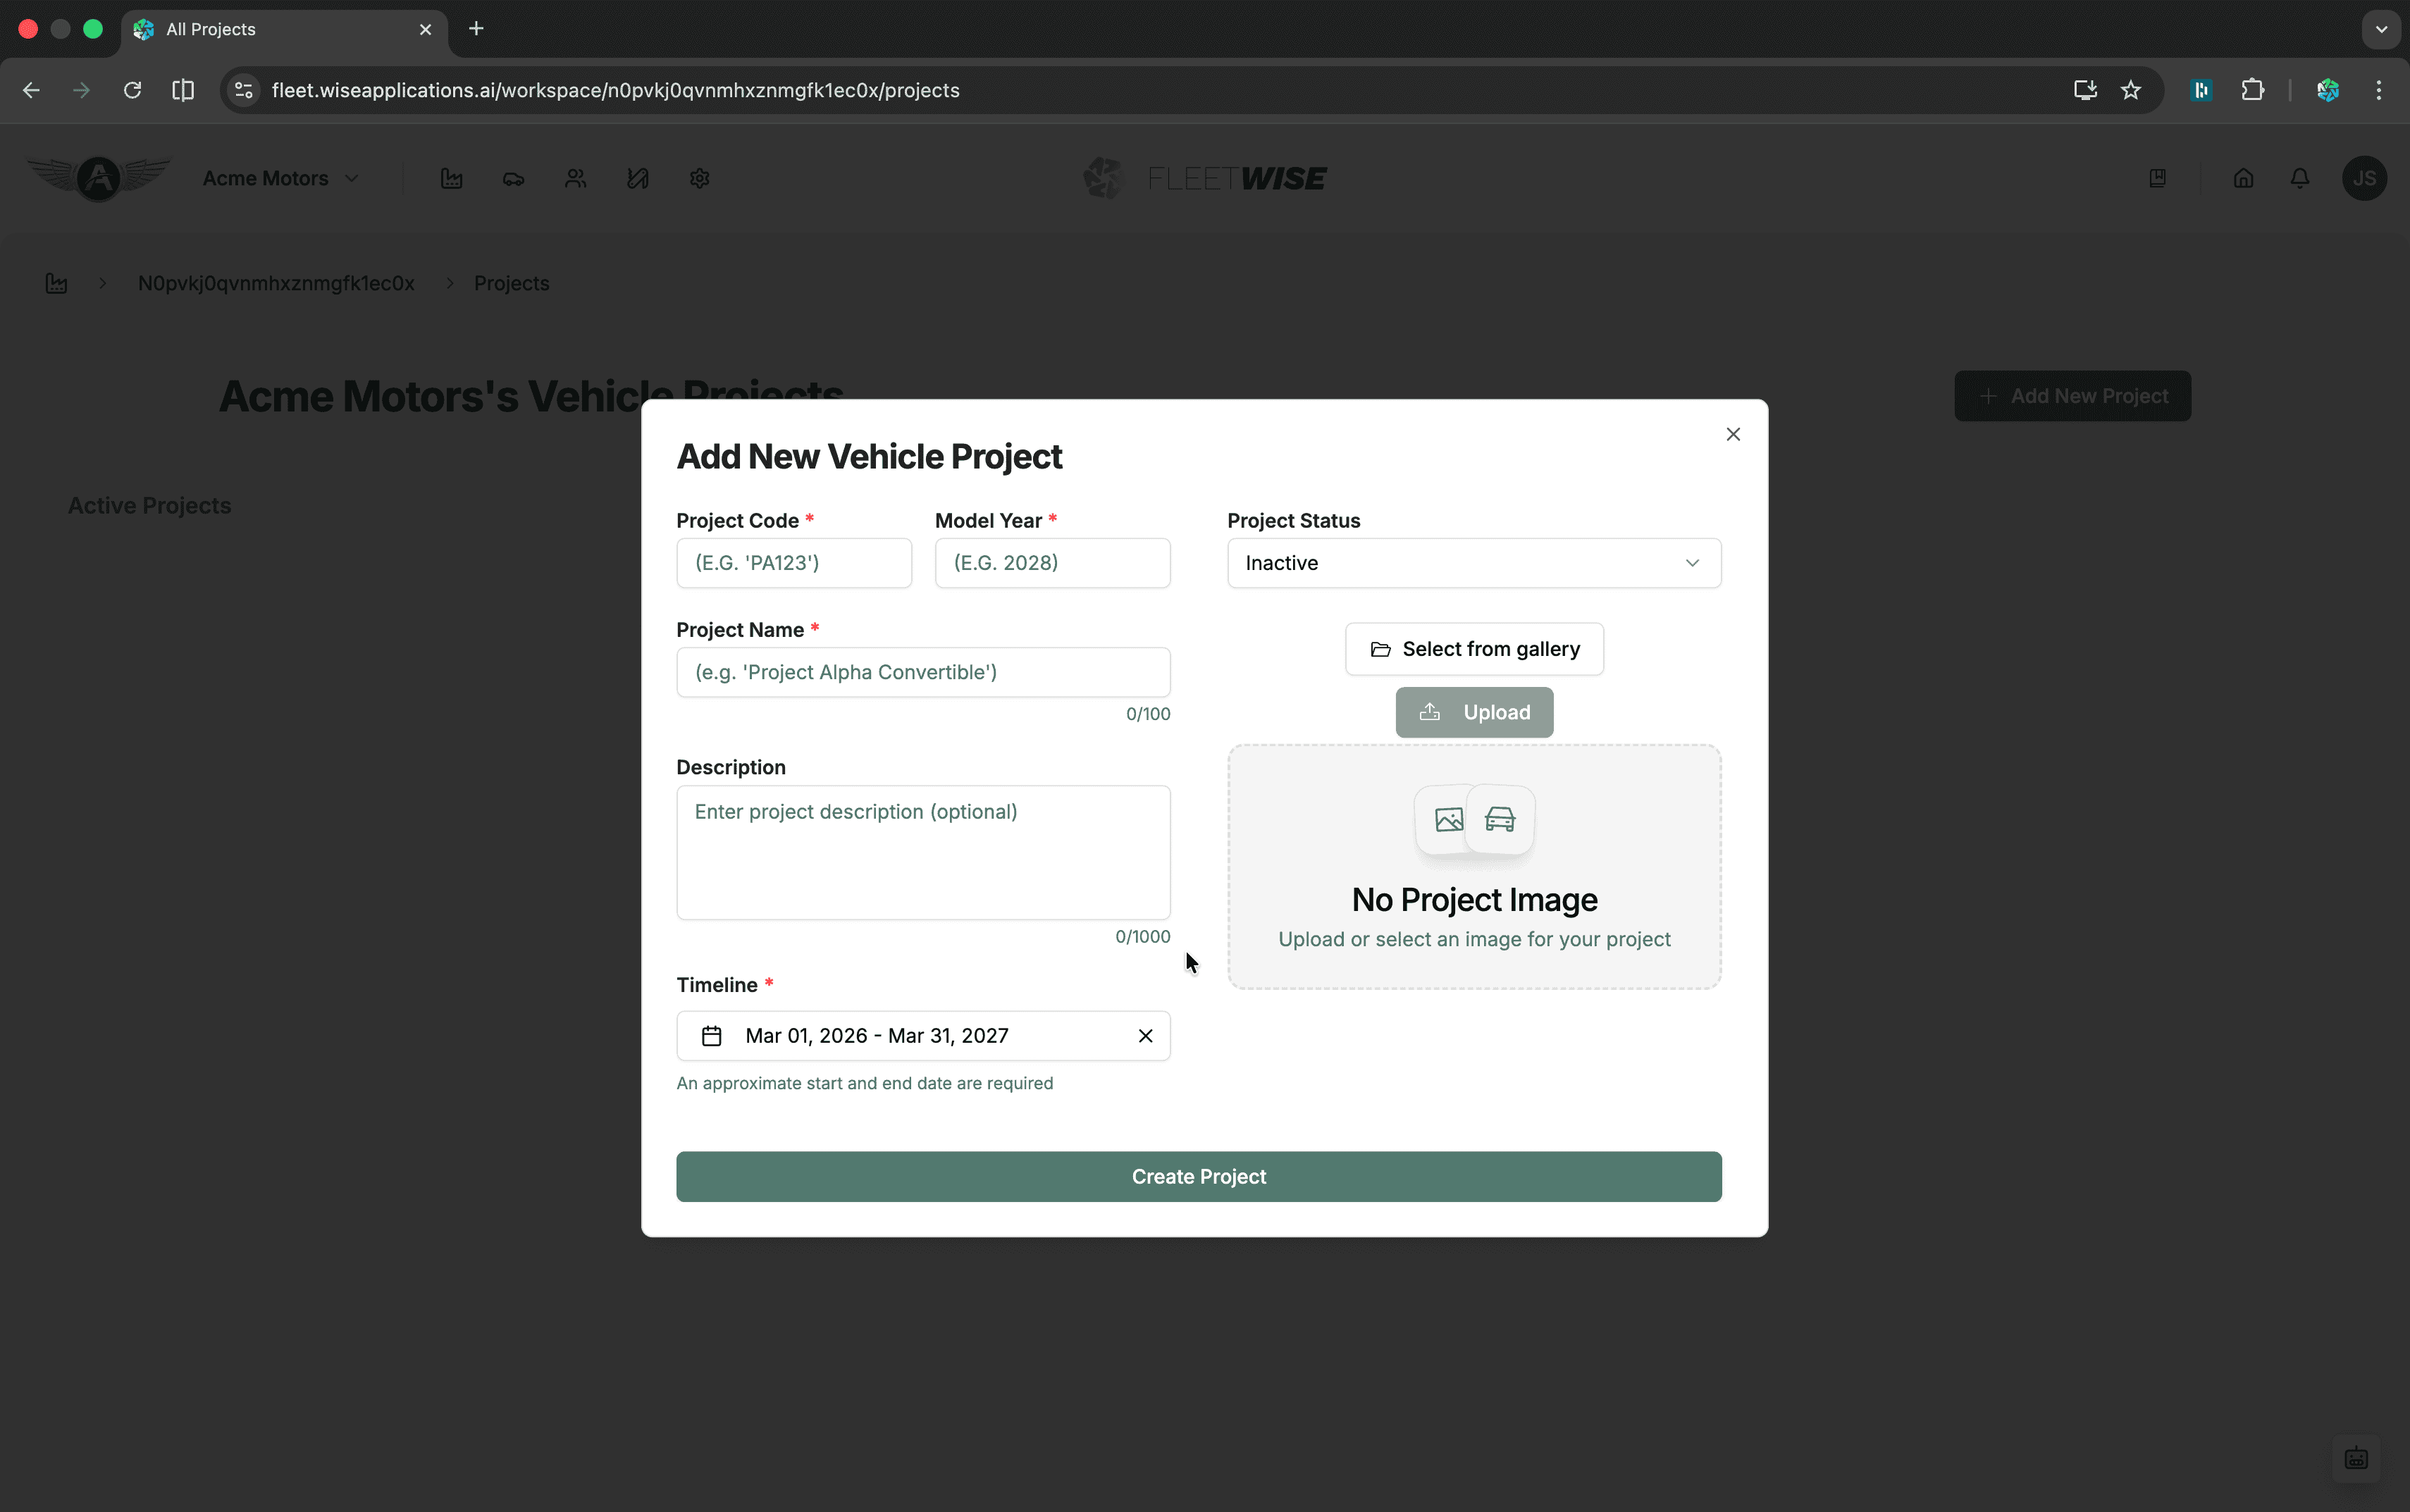2410x1512 pixels.
Task: Choose Select from gallery
Action: [x=1474, y=649]
